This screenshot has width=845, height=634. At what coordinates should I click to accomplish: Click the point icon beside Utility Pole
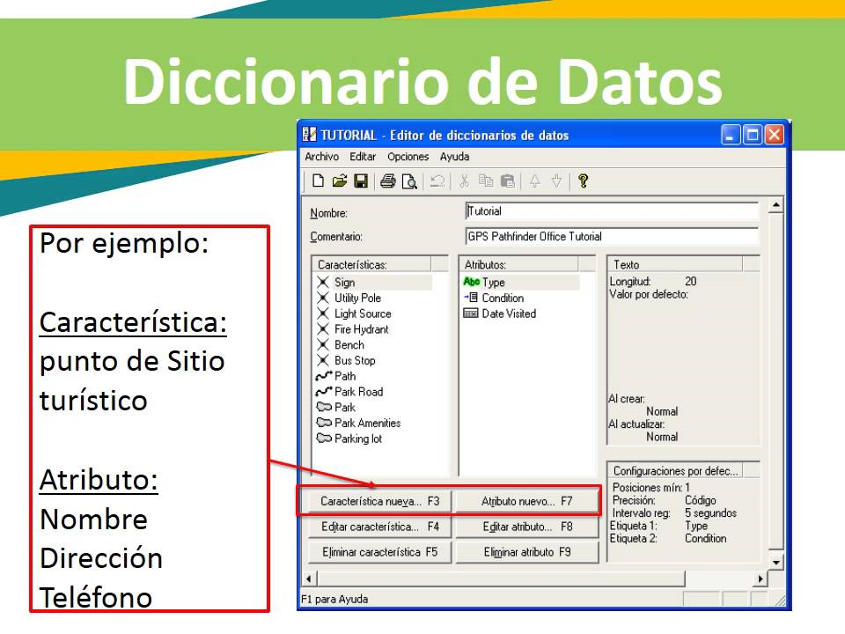pos(323,298)
